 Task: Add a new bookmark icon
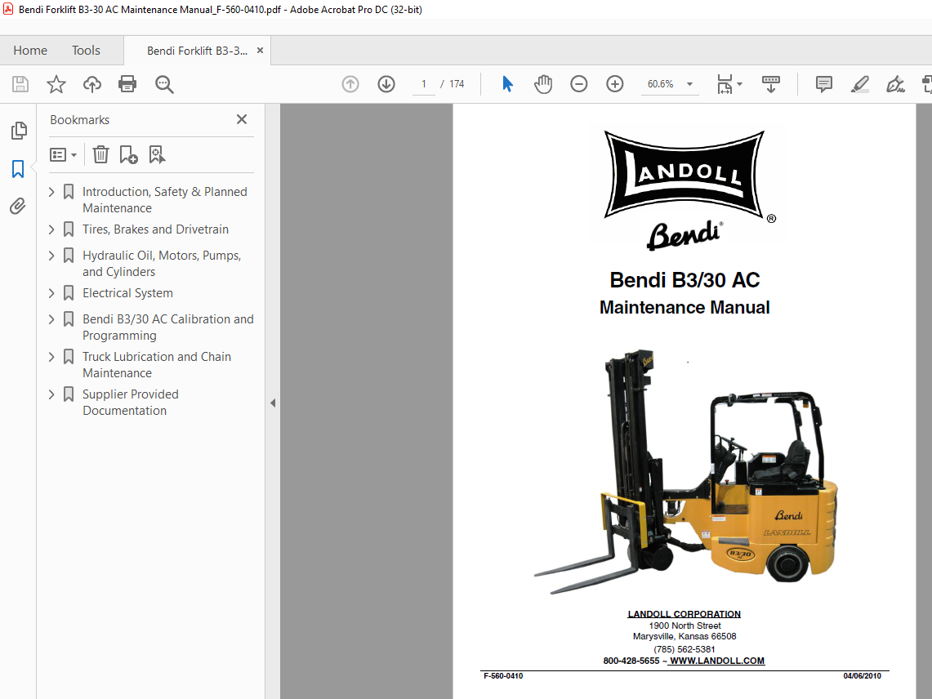click(x=128, y=154)
